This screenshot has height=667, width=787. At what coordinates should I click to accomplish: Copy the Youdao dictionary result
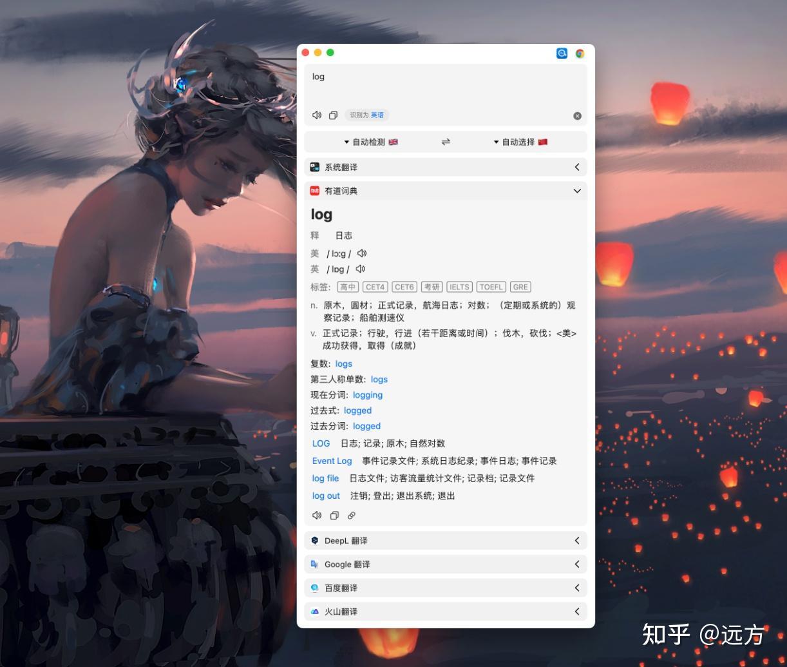point(334,515)
